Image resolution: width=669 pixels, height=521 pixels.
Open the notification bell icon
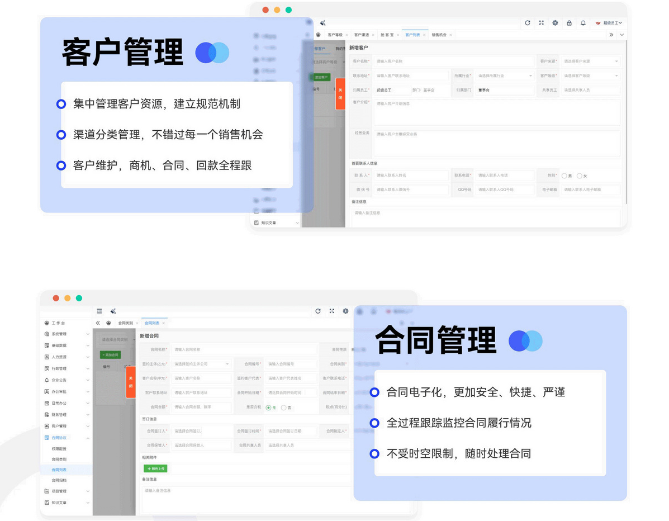583,23
